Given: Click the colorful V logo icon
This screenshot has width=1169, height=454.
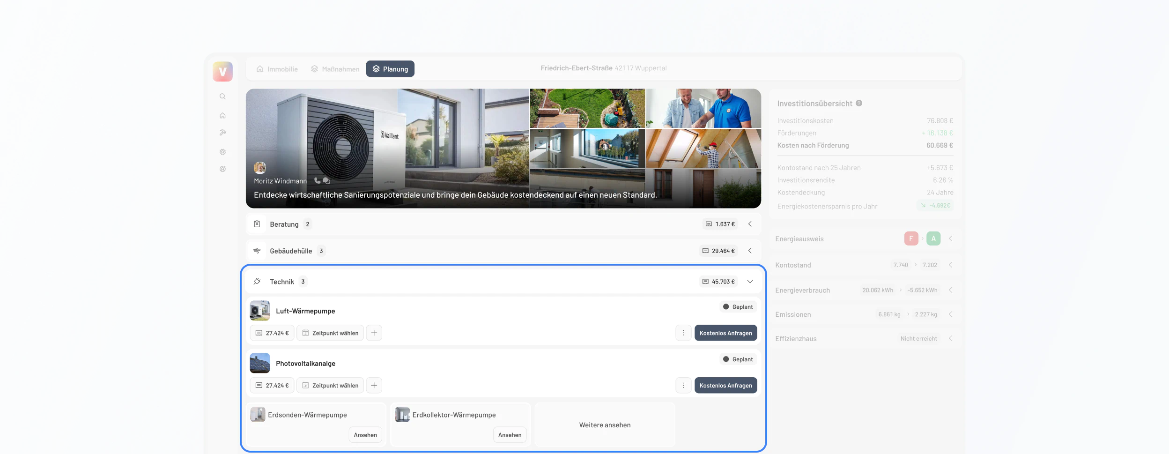Looking at the screenshot, I should 222,72.
